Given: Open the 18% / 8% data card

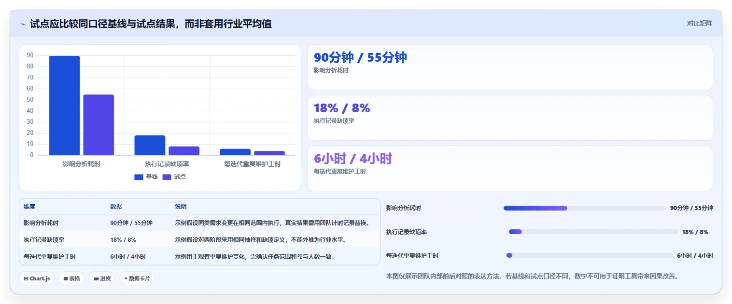Looking at the screenshot, I should (510, 118).
